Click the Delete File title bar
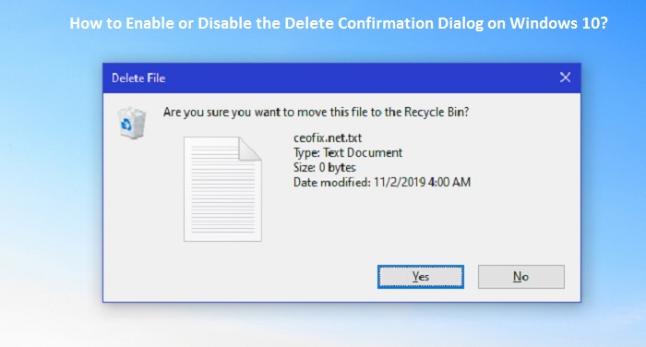Image resolution: width=646 pixels, height=347 pixels. click(x=342, y=78)
